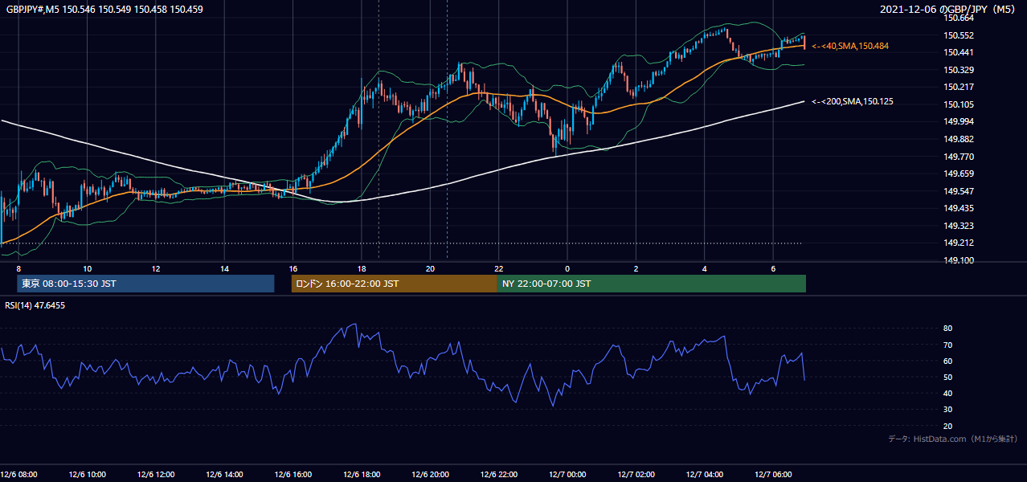Open the HistData.com data source credit
Screen dimensions: 1027x482
(953, 439)
